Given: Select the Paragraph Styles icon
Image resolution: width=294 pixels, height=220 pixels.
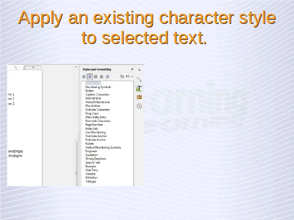Looking at the screenshot, I should pyautogui.click(x=84, y=77).
